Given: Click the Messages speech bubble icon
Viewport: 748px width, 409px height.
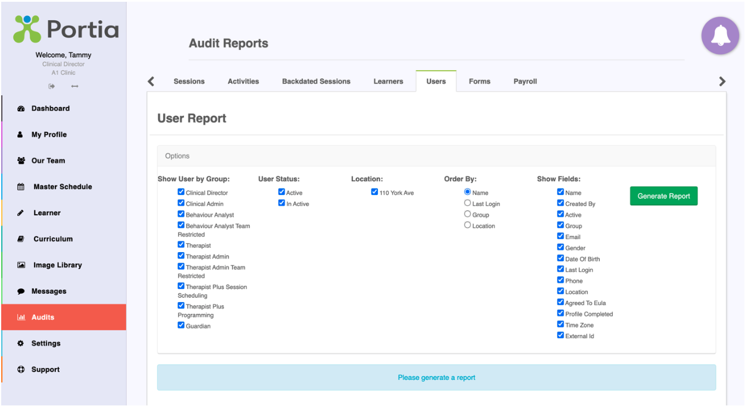Looking at the screenshot, I should click(x=20, y=292).
